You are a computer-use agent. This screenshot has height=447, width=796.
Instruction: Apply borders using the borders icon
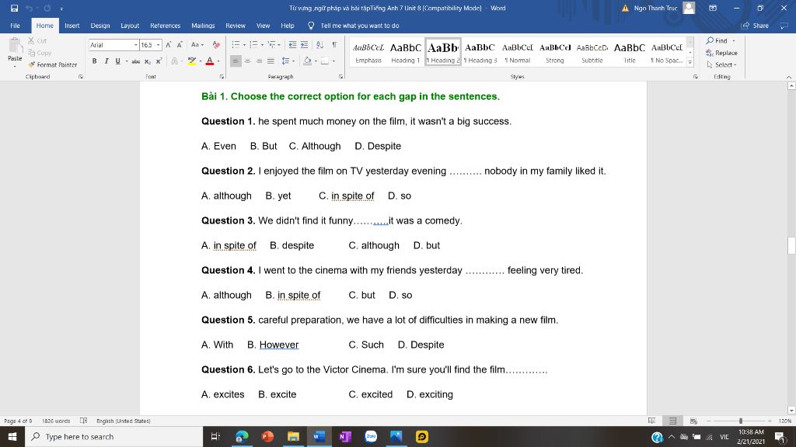(x=325, y=61)
